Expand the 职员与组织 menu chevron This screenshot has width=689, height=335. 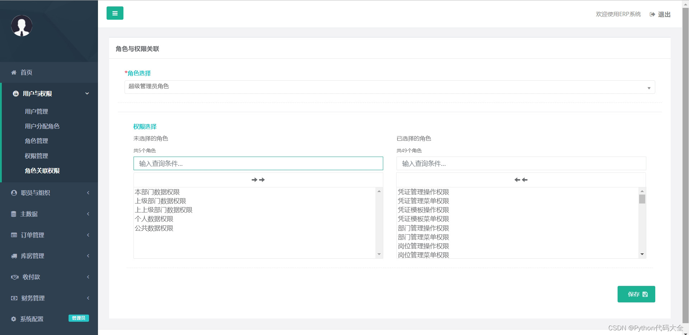click(x=88, y=193)
